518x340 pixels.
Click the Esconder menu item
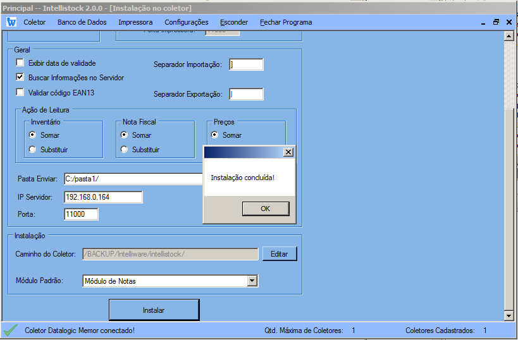(234, 22)
